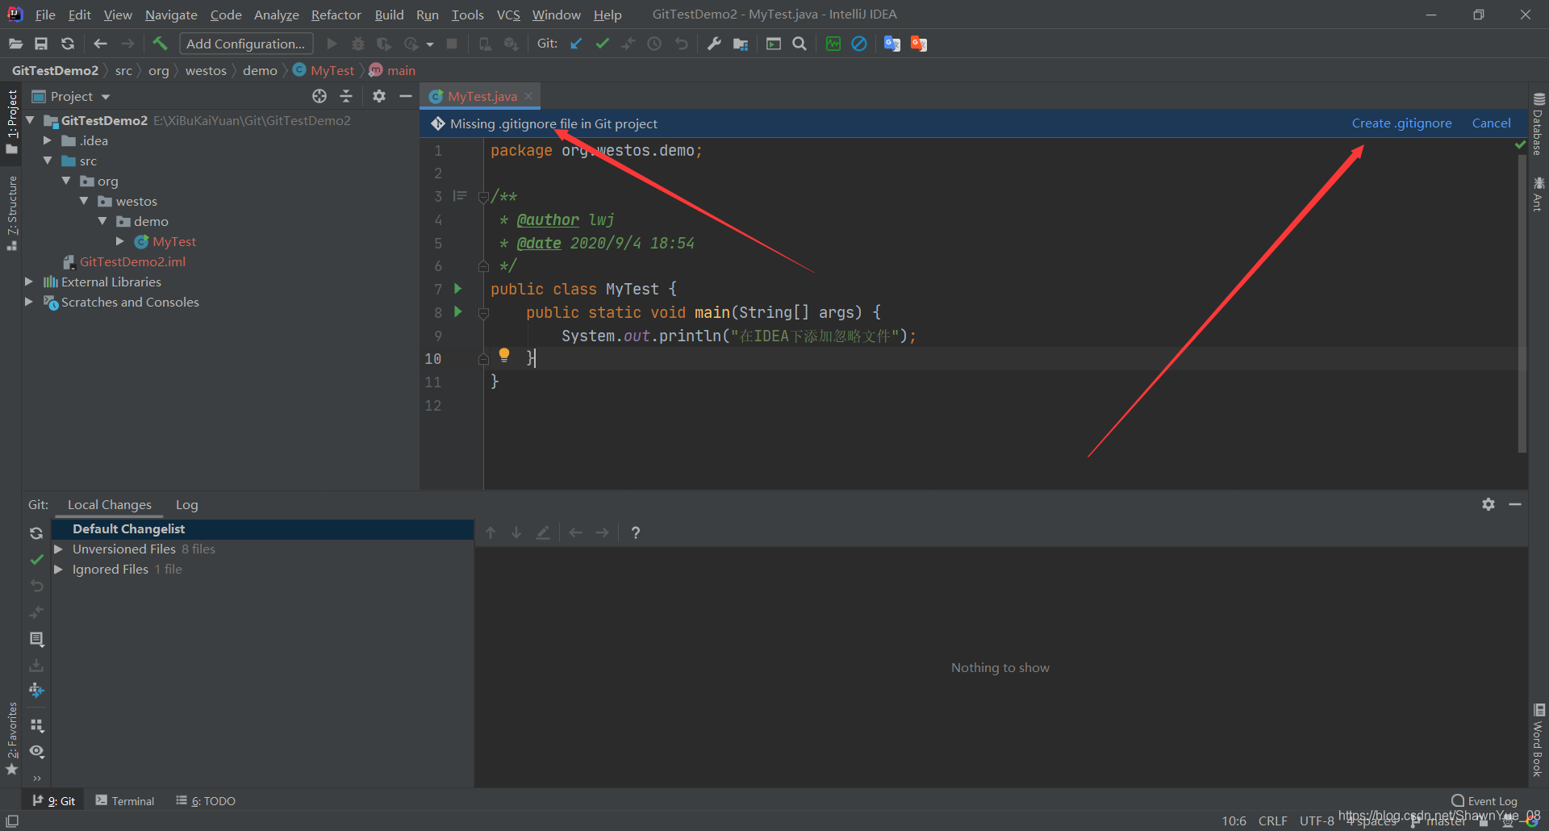The height and width of the screenshot is (831, 1549).
Task: Open Settings via the wrench icon
Action: click(714, 44)
